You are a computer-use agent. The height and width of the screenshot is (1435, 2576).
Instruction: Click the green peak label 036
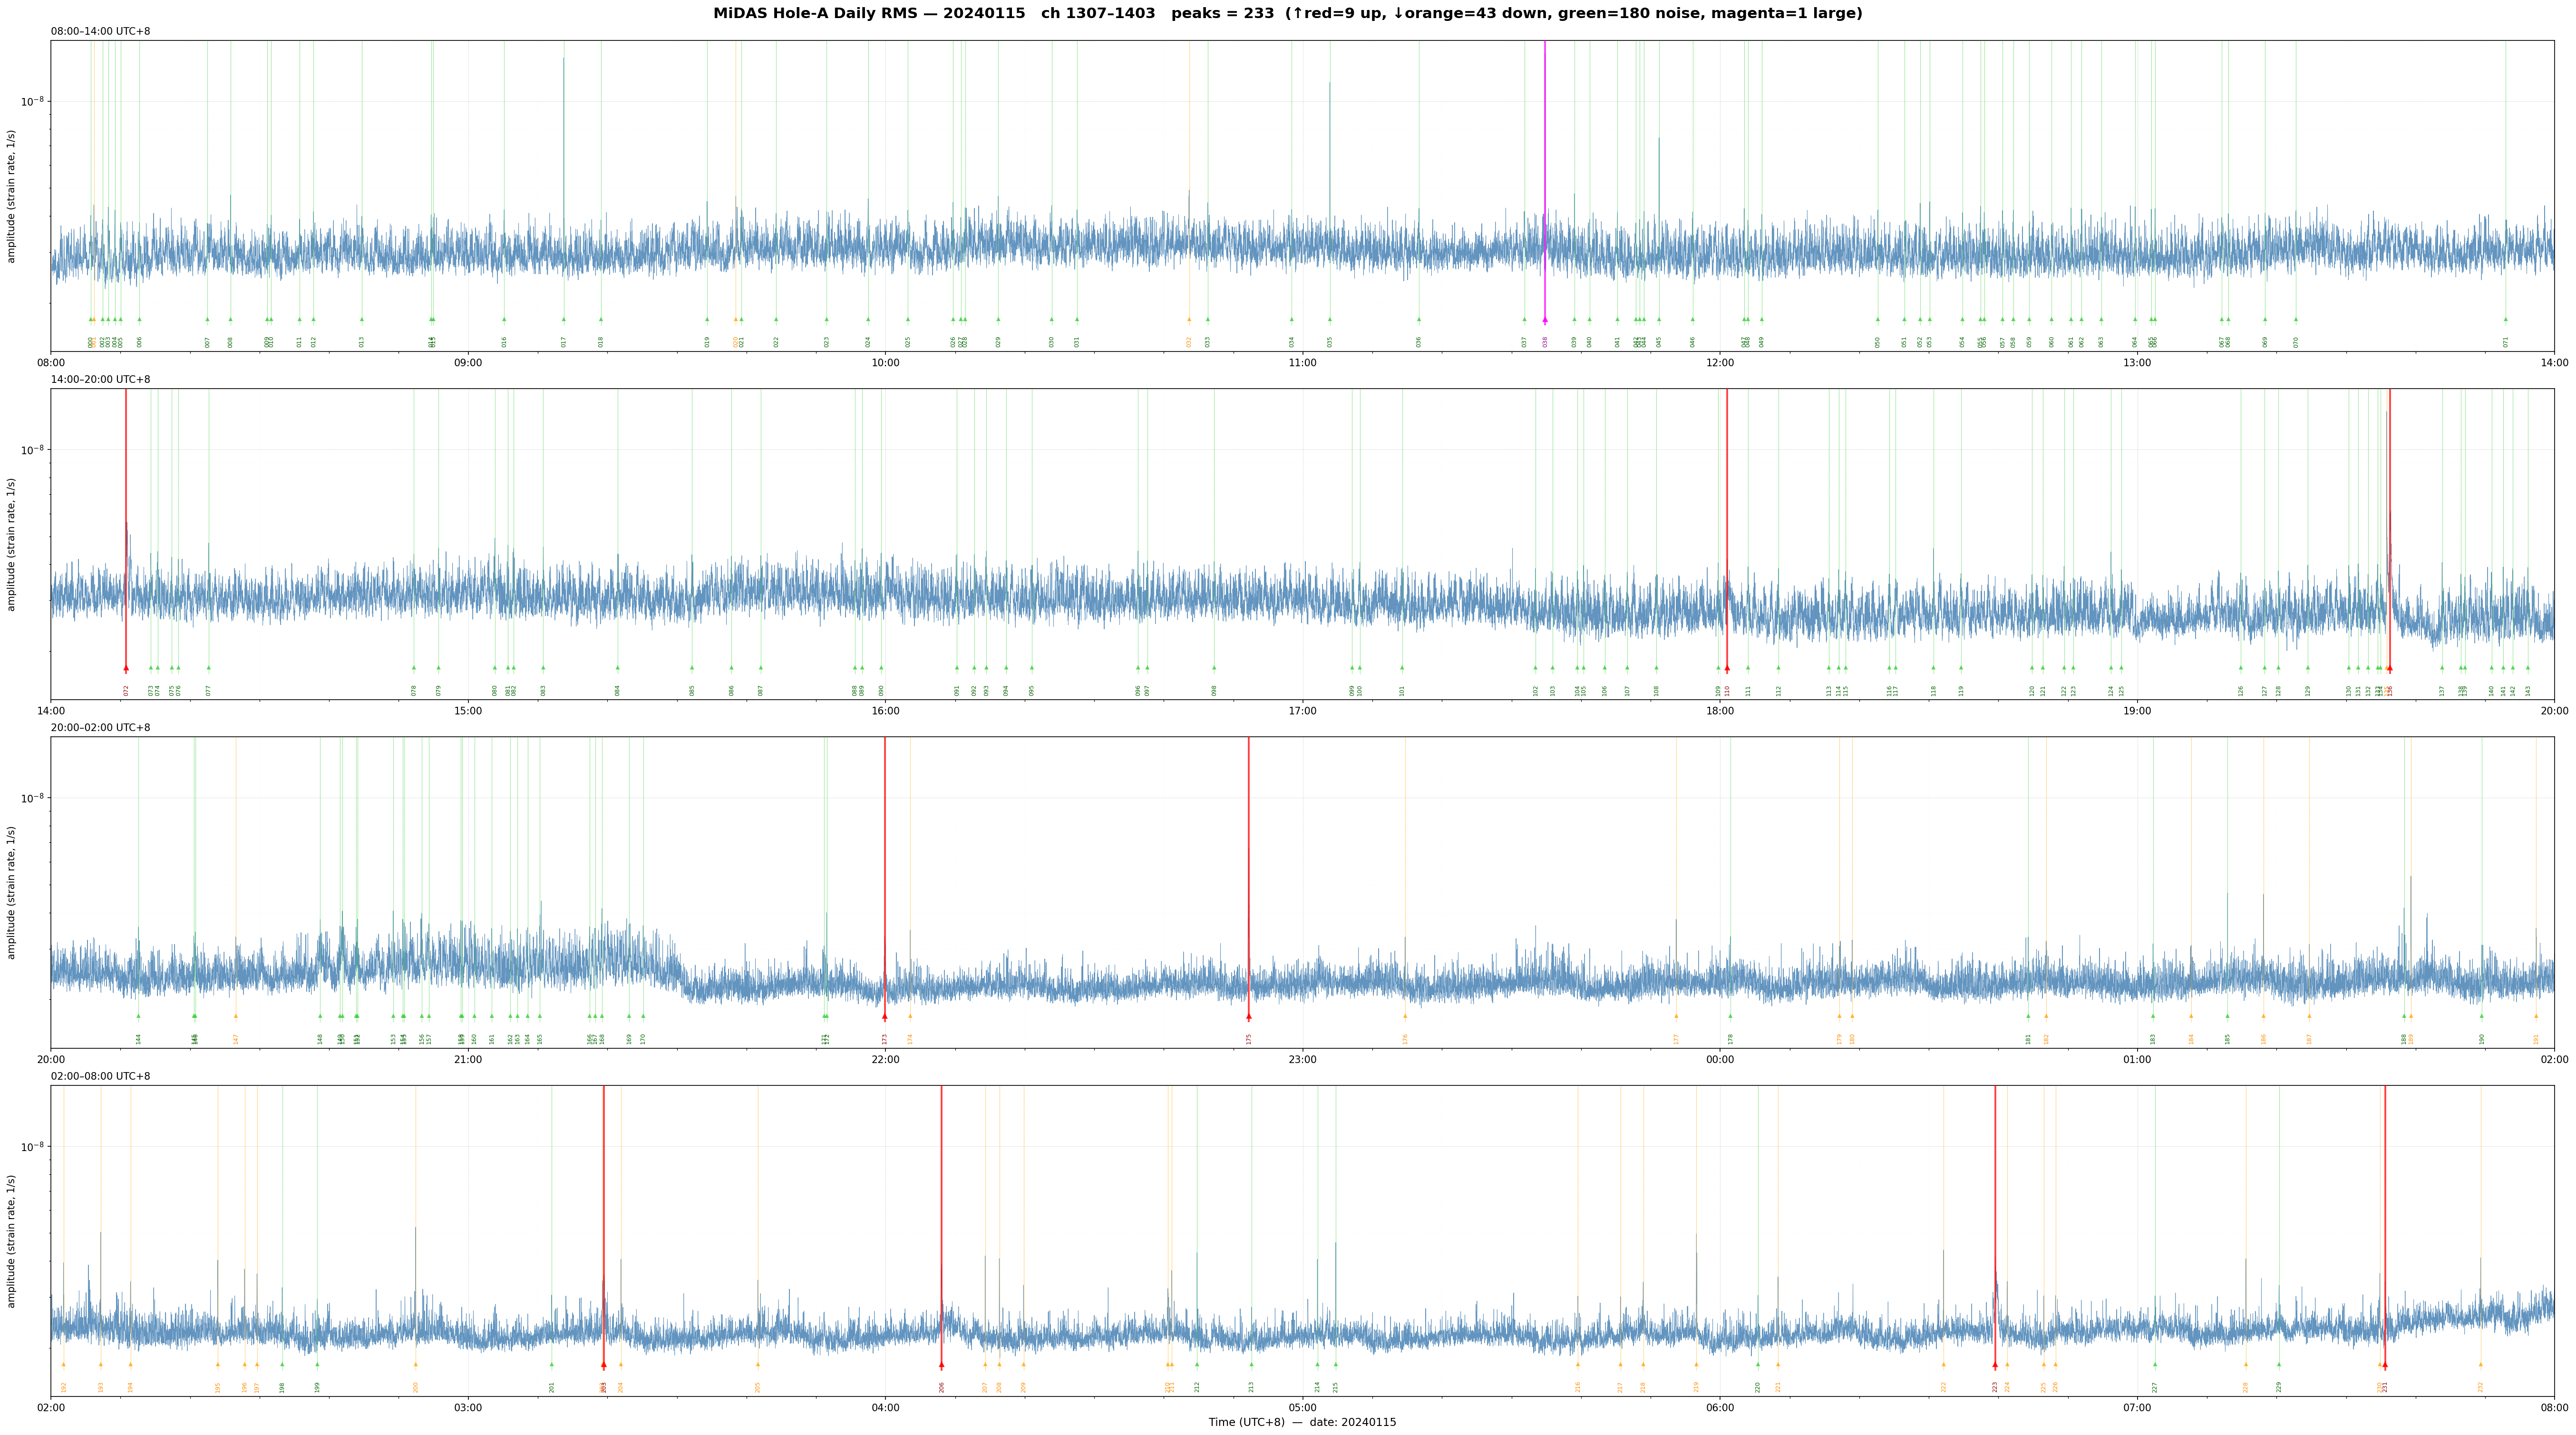click(1419, 341)
